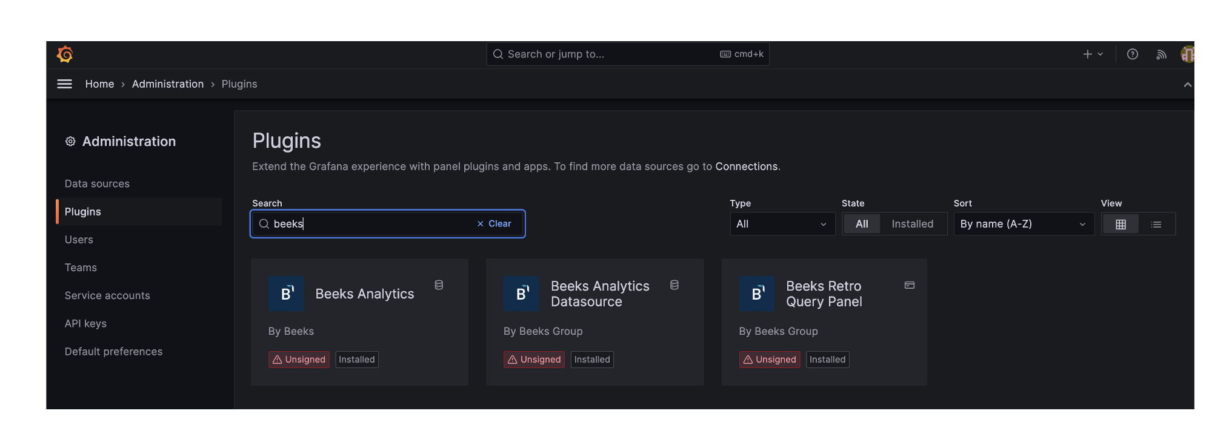Open Service accounts in sidebar
This screenshot has height=425, width=1212.
click(107, 295)
